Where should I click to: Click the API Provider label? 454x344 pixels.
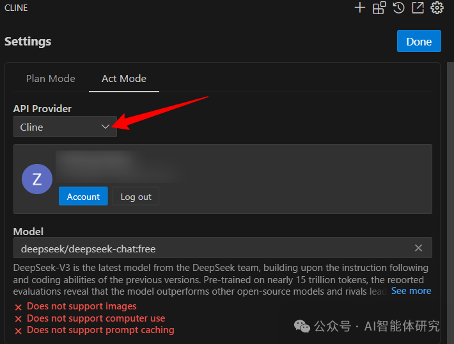point(42,109)
